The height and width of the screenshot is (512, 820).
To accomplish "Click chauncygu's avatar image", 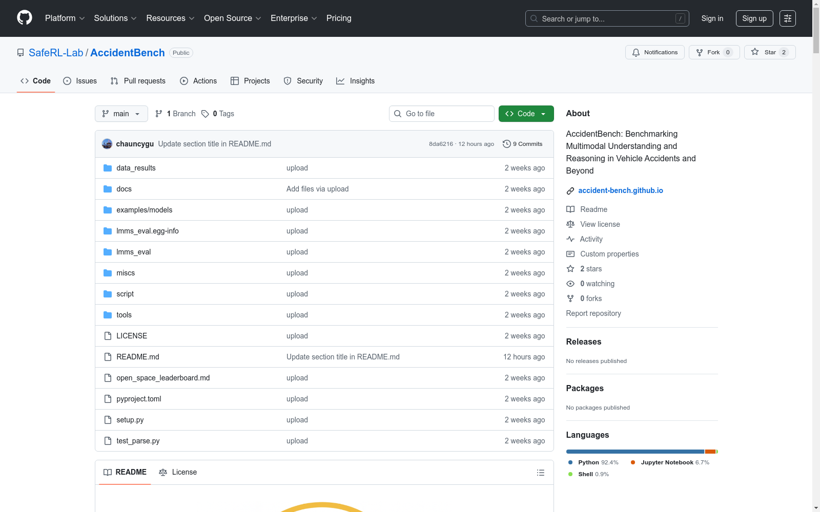I will [x=107, y=144].
